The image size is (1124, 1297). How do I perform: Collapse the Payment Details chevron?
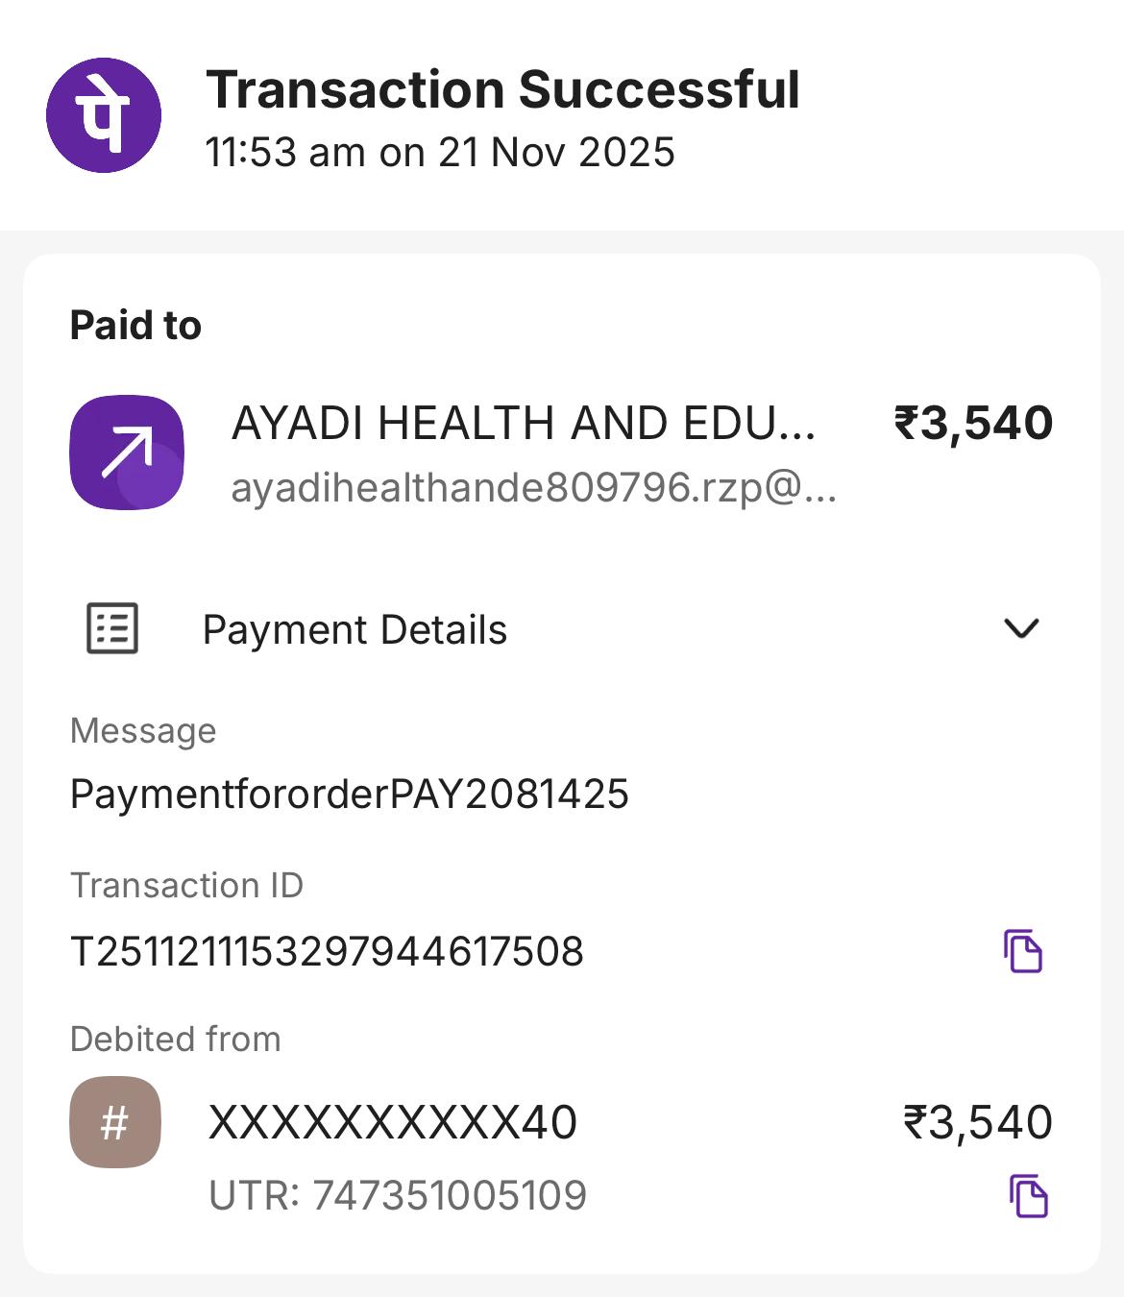click(1020, 628)
